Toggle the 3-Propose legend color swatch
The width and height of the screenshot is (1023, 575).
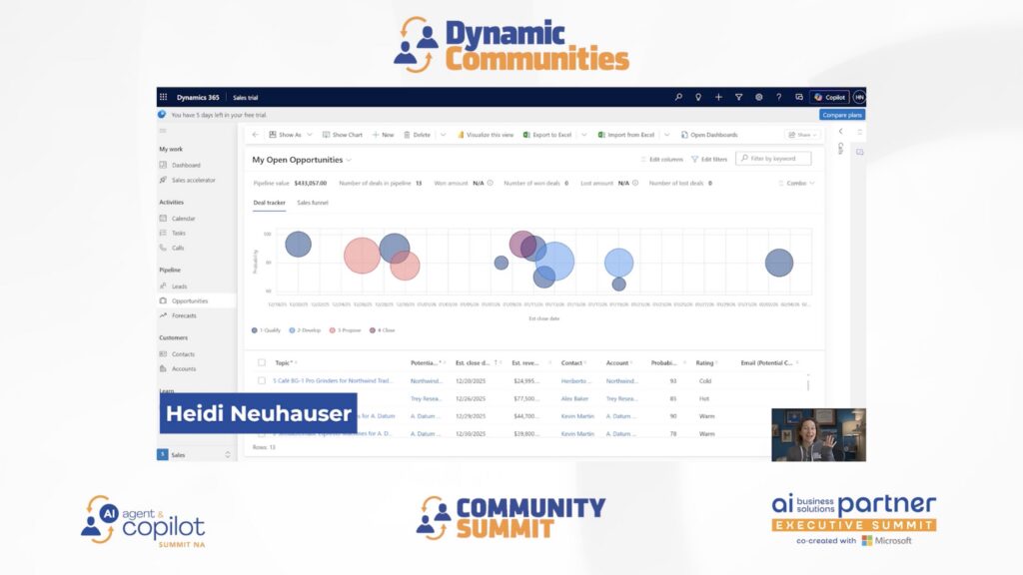coord(333,329)
